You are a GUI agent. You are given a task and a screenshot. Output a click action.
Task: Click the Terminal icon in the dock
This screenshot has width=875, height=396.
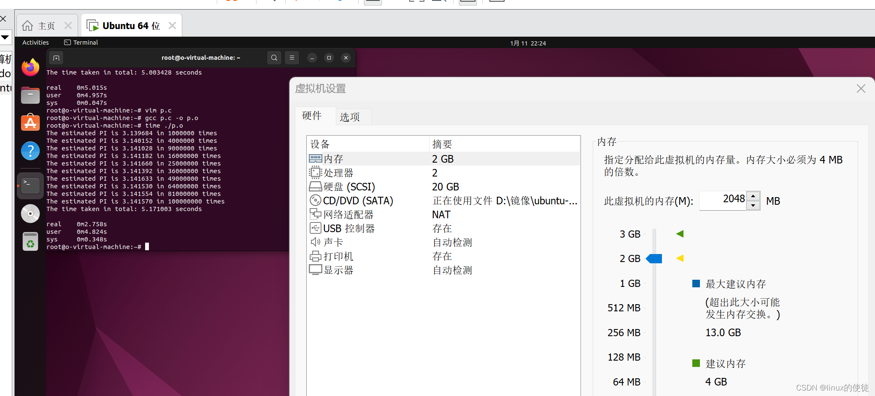coord(30,185)
